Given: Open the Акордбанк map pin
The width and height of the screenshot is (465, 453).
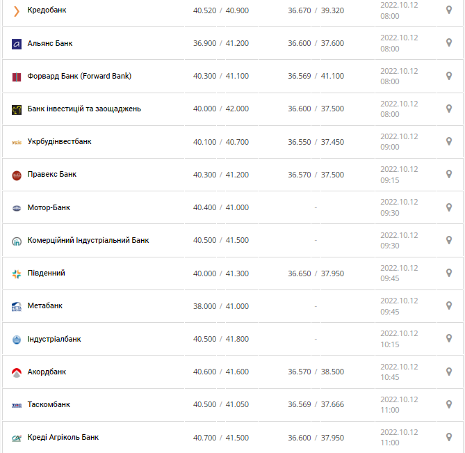Looking at the screenshot, I should tap(449, 372).
